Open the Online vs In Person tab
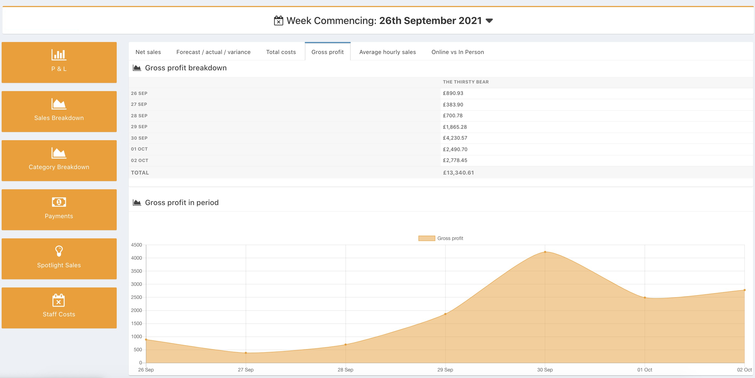The width and height of the screenshot is (755, 378). point(458,52)
